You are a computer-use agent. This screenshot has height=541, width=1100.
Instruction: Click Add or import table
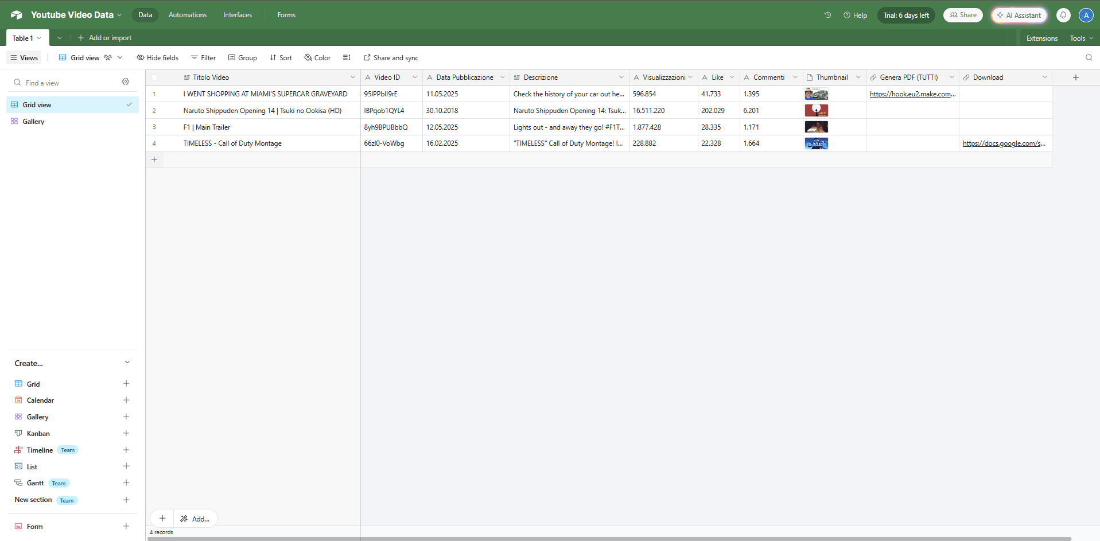coord(104,38)
